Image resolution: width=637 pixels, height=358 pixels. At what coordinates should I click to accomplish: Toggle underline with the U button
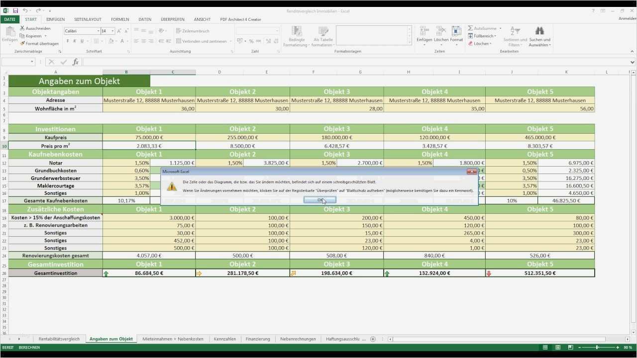click(x=82, y=41)
